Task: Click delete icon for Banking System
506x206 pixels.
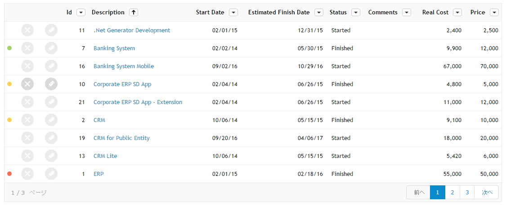Action: coord(27,48)
